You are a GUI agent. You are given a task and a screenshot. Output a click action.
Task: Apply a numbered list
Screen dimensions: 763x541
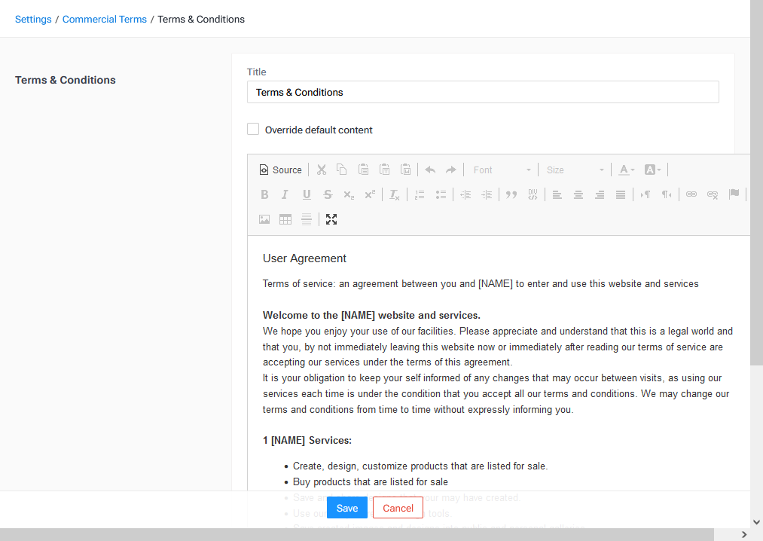tap(419, 194)
